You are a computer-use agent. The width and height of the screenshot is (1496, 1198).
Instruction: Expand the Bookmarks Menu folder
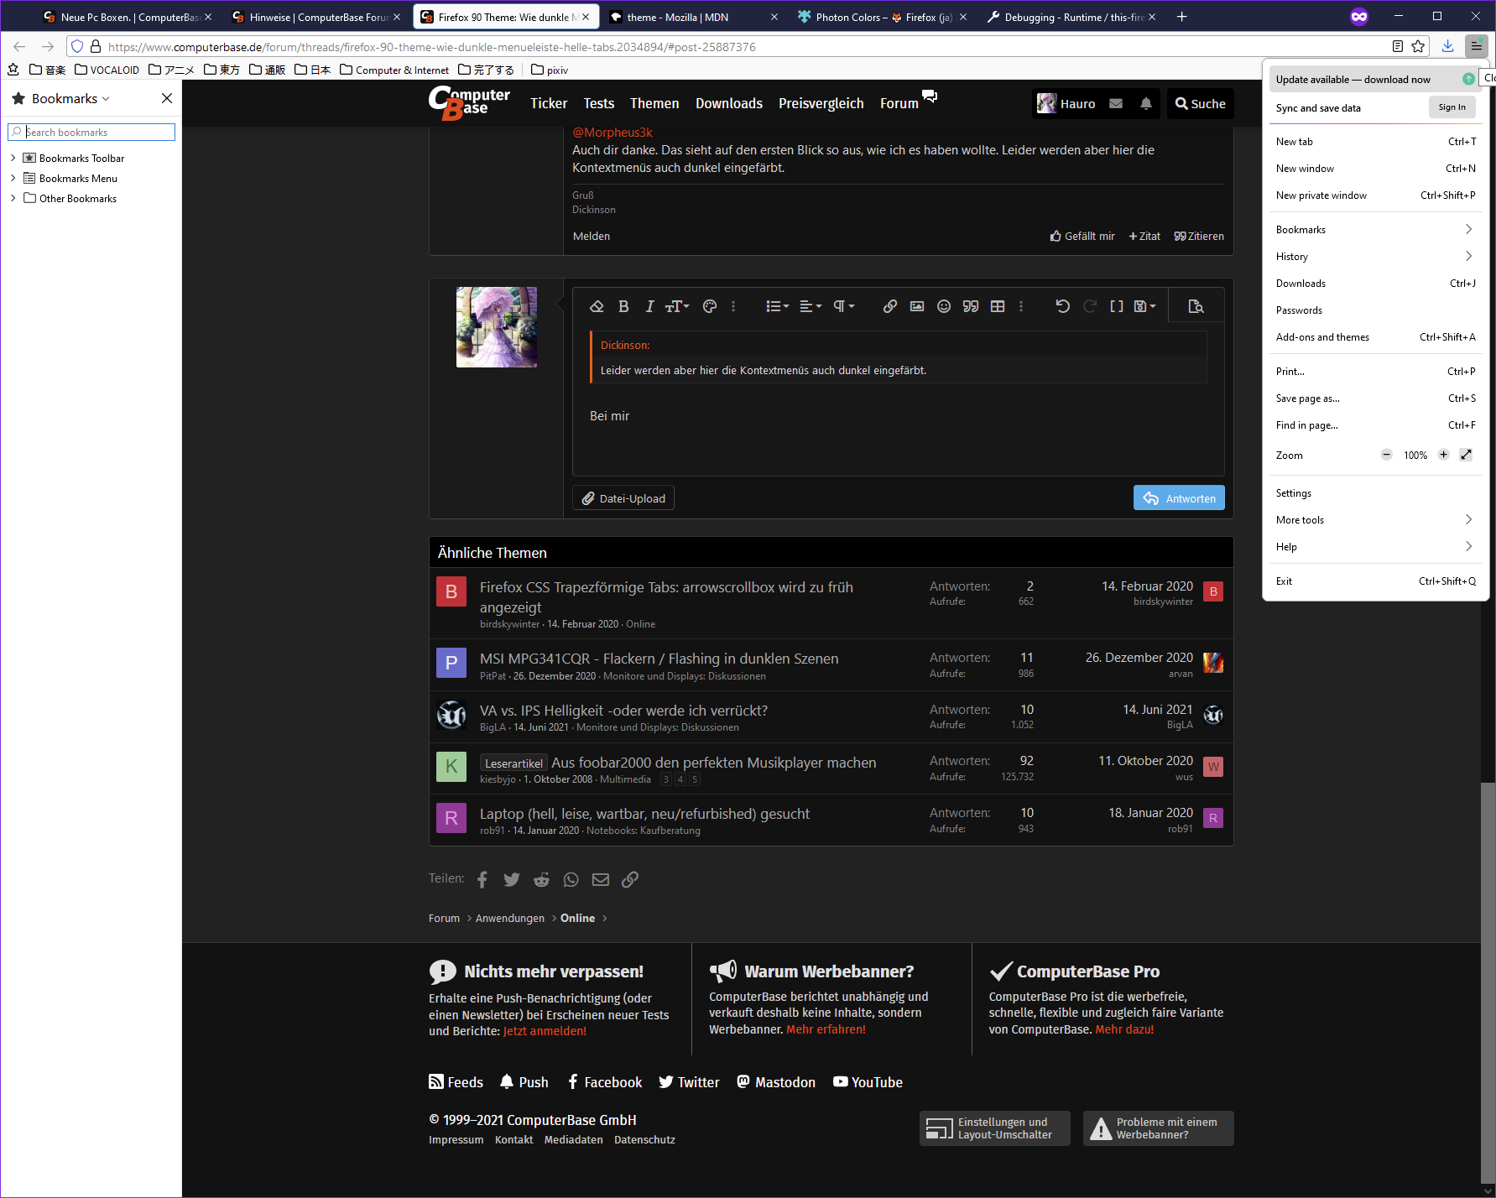[13, 178]
